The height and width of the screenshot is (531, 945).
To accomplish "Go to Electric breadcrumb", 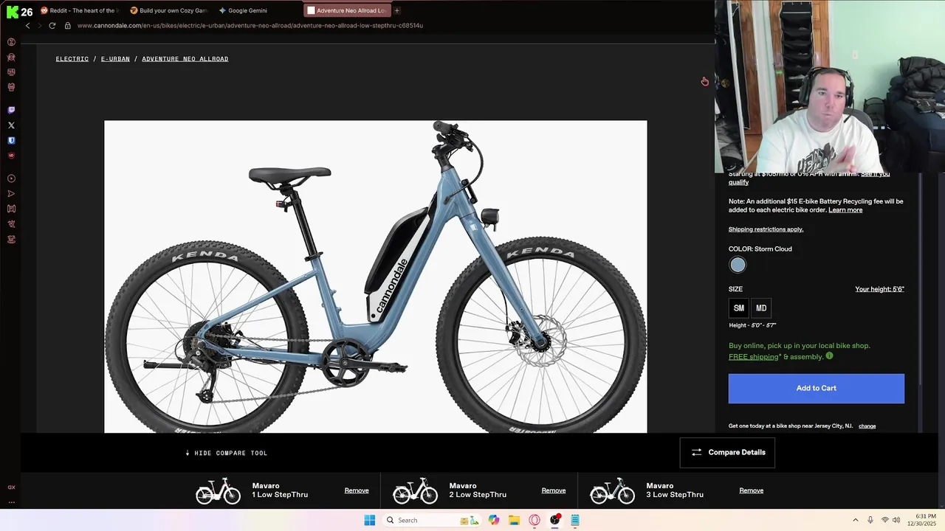I will click(72, 59).
